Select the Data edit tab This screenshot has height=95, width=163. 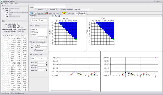point(81,13)
